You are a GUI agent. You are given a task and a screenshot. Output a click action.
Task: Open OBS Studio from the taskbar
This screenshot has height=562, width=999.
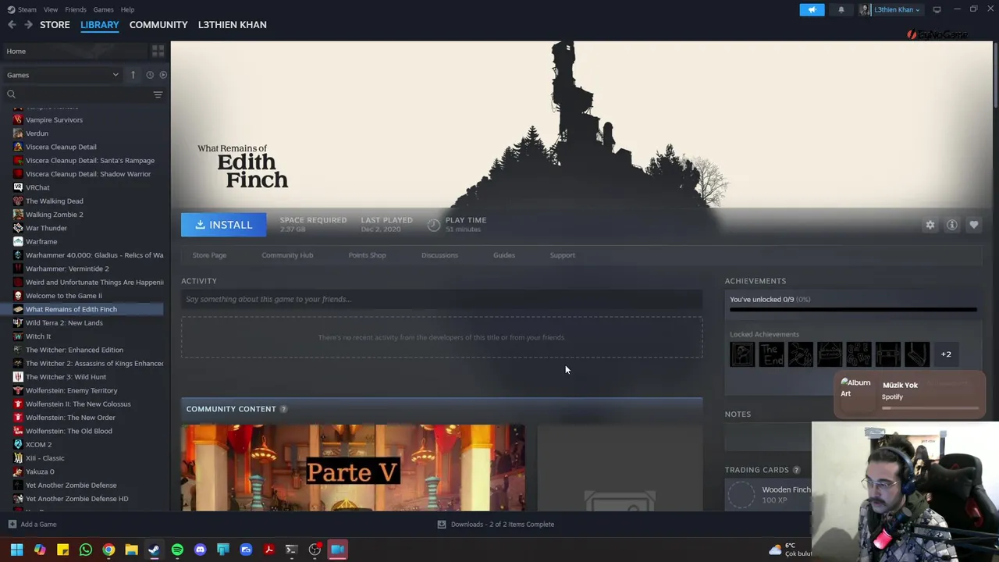[315, 550]
